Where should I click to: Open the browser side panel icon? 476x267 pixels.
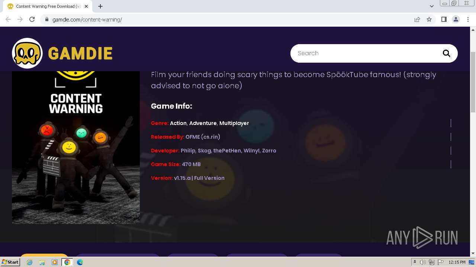[x=444, y=19]
